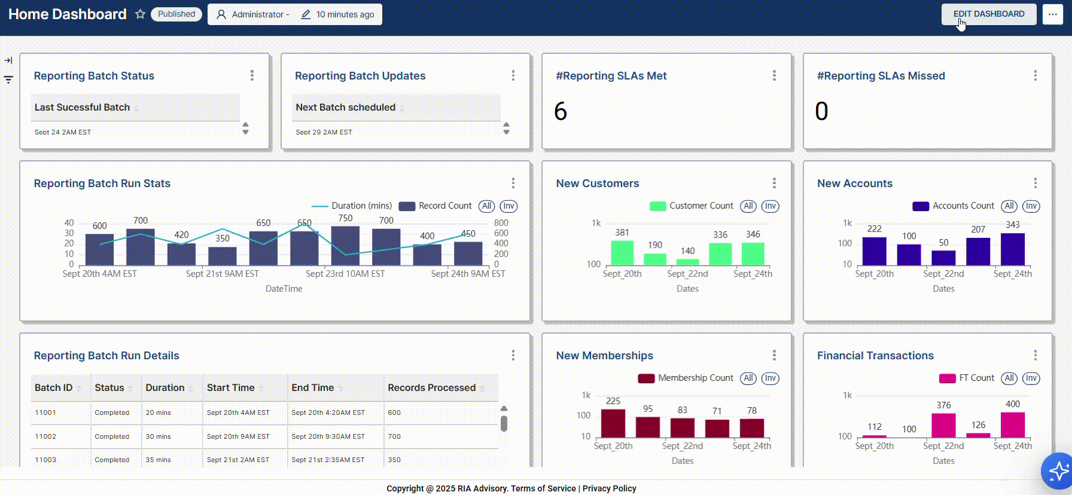Open the Privacy Policy link

point(609,488)
